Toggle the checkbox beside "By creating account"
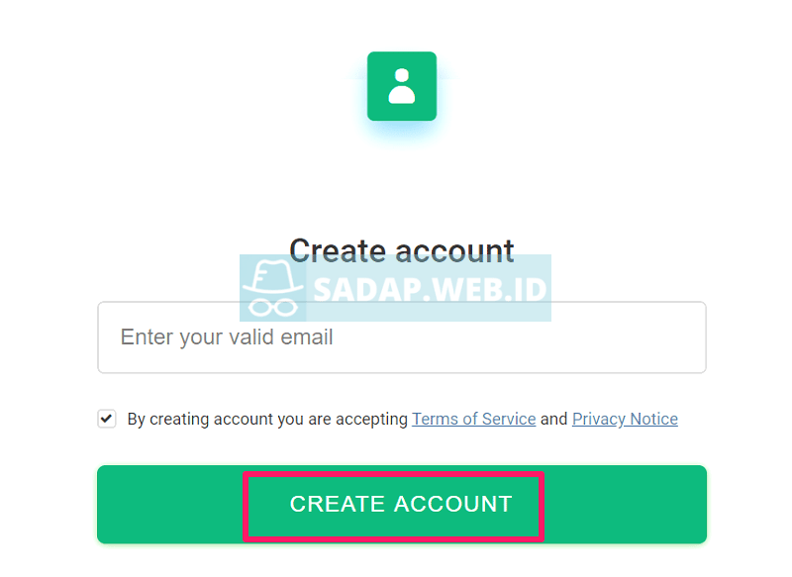Image resolution: width=792 pixels, height=577 pixels. coord(107,419)
